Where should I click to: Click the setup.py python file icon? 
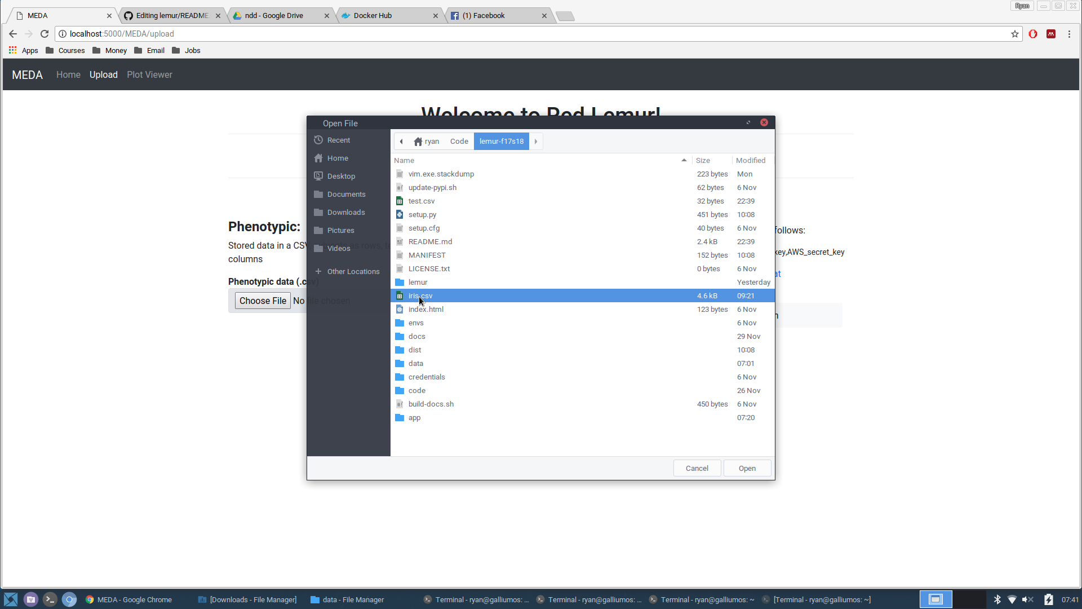400,215
